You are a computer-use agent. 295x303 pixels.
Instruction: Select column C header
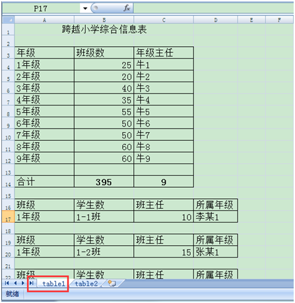(164, 20)
